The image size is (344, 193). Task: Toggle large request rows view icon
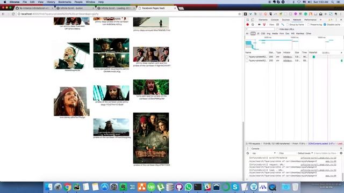[277, 25]
